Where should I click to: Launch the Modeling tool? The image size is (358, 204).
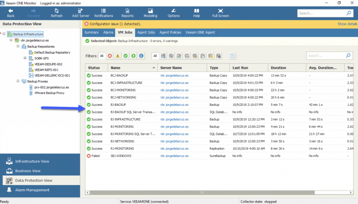(x=150, y=13)
